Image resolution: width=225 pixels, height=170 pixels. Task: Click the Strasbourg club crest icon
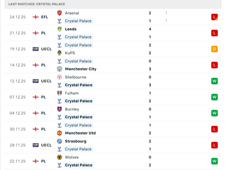(59, 141)
